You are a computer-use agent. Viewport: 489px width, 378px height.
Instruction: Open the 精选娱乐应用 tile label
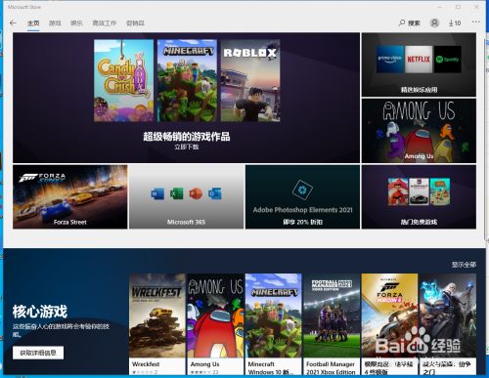[x=419, y=90]
